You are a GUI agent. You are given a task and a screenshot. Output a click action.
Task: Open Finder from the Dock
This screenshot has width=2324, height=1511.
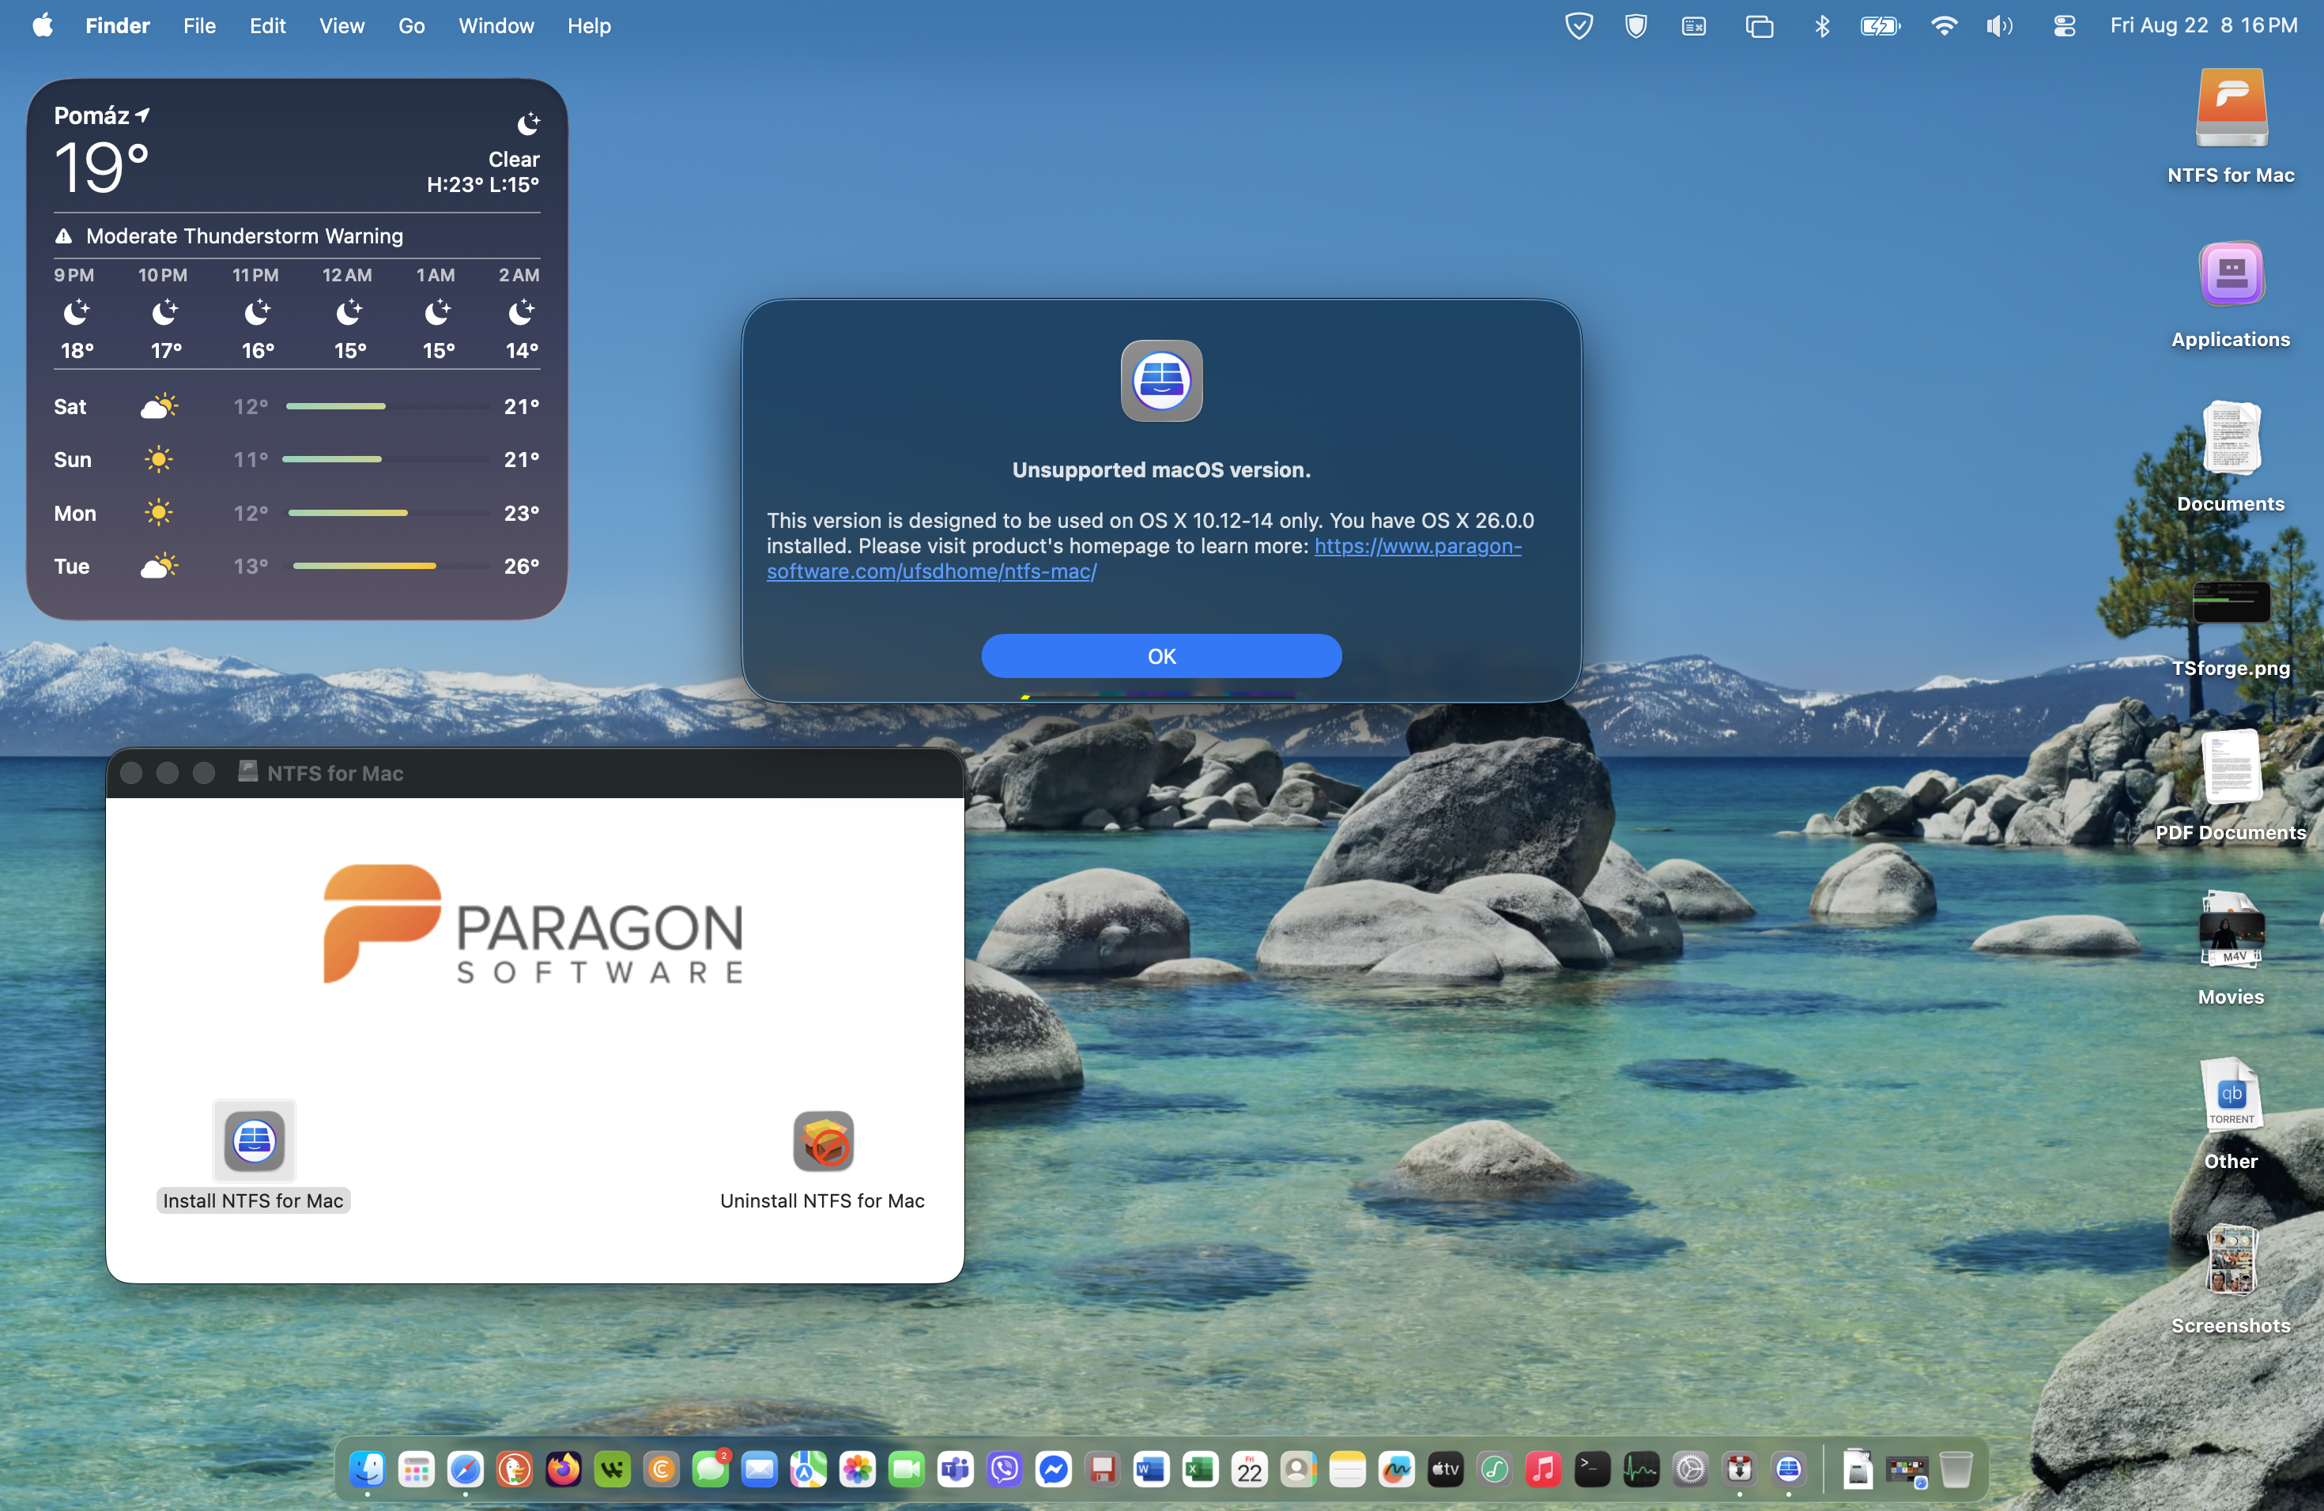click(x=368, y=1469)
